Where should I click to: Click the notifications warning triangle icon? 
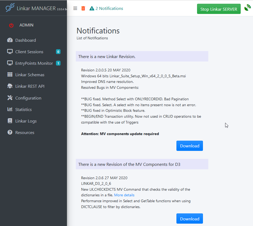pyautogui.click(x=92, y=8)
